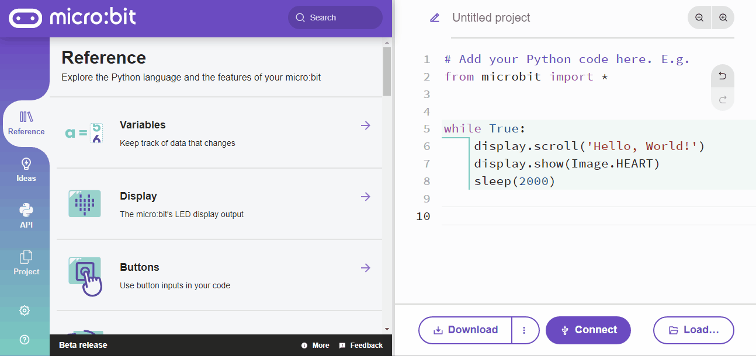Click the arrow next to Buttons
756x356 pixels.
pos(366,267)
